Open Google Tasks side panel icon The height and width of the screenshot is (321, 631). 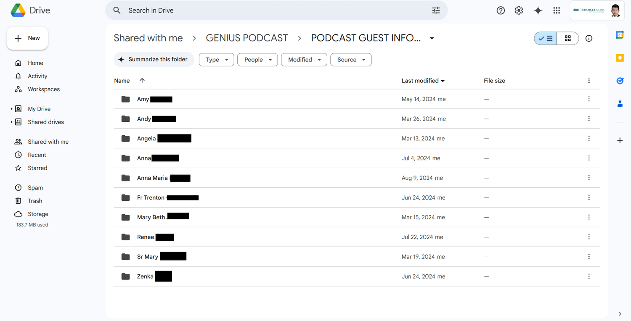(620, 81)
